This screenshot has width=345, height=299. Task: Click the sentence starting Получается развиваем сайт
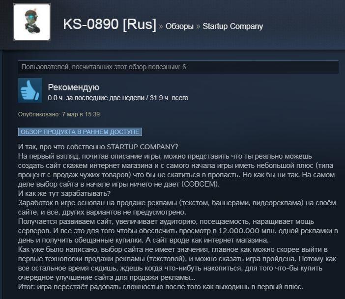pos(178,231)
